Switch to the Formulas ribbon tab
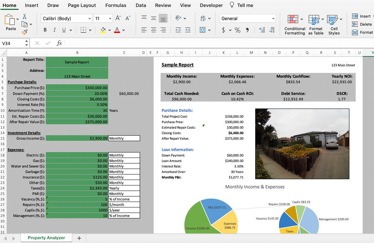374x243 pixels. 115,5
